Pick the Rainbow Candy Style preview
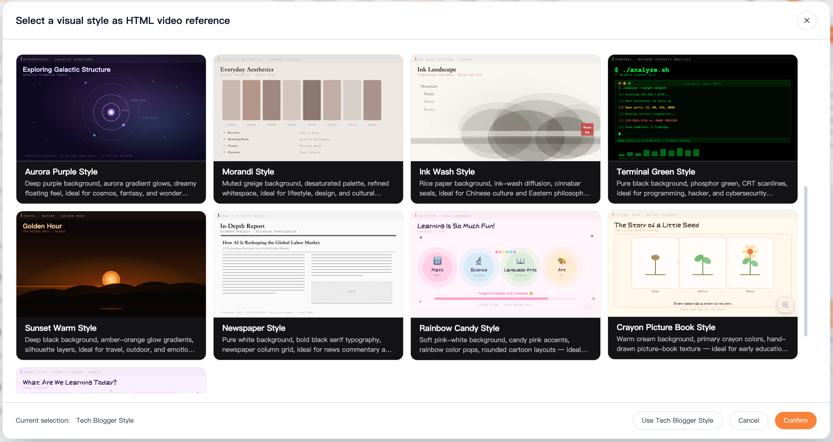Image resolution: width=833 pixels, height=442 pixels. pos(505,264)
